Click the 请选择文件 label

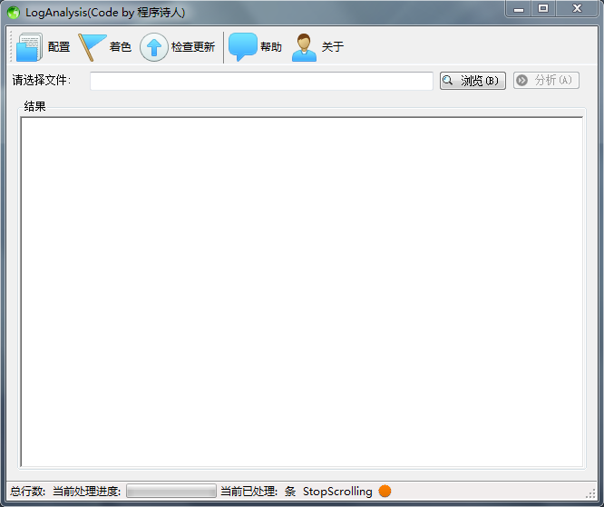[41, 80]
